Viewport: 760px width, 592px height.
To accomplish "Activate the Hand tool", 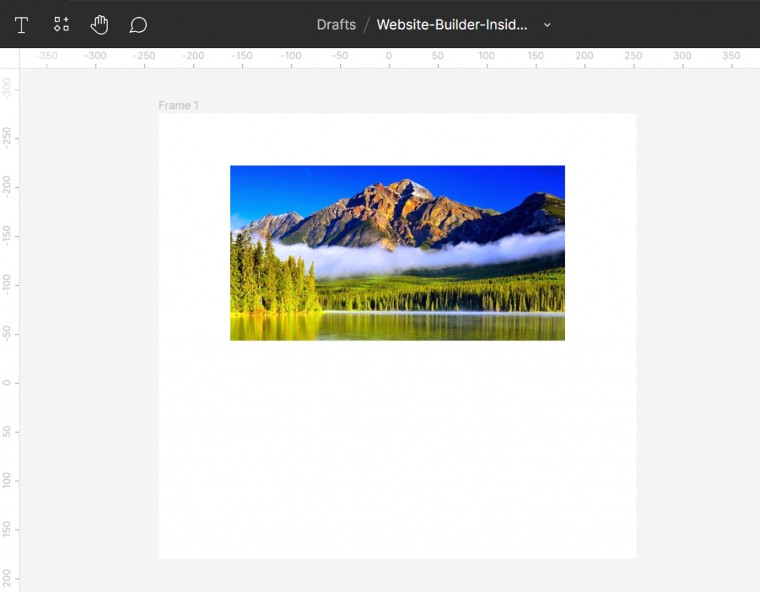I will (x=99, y=24).
